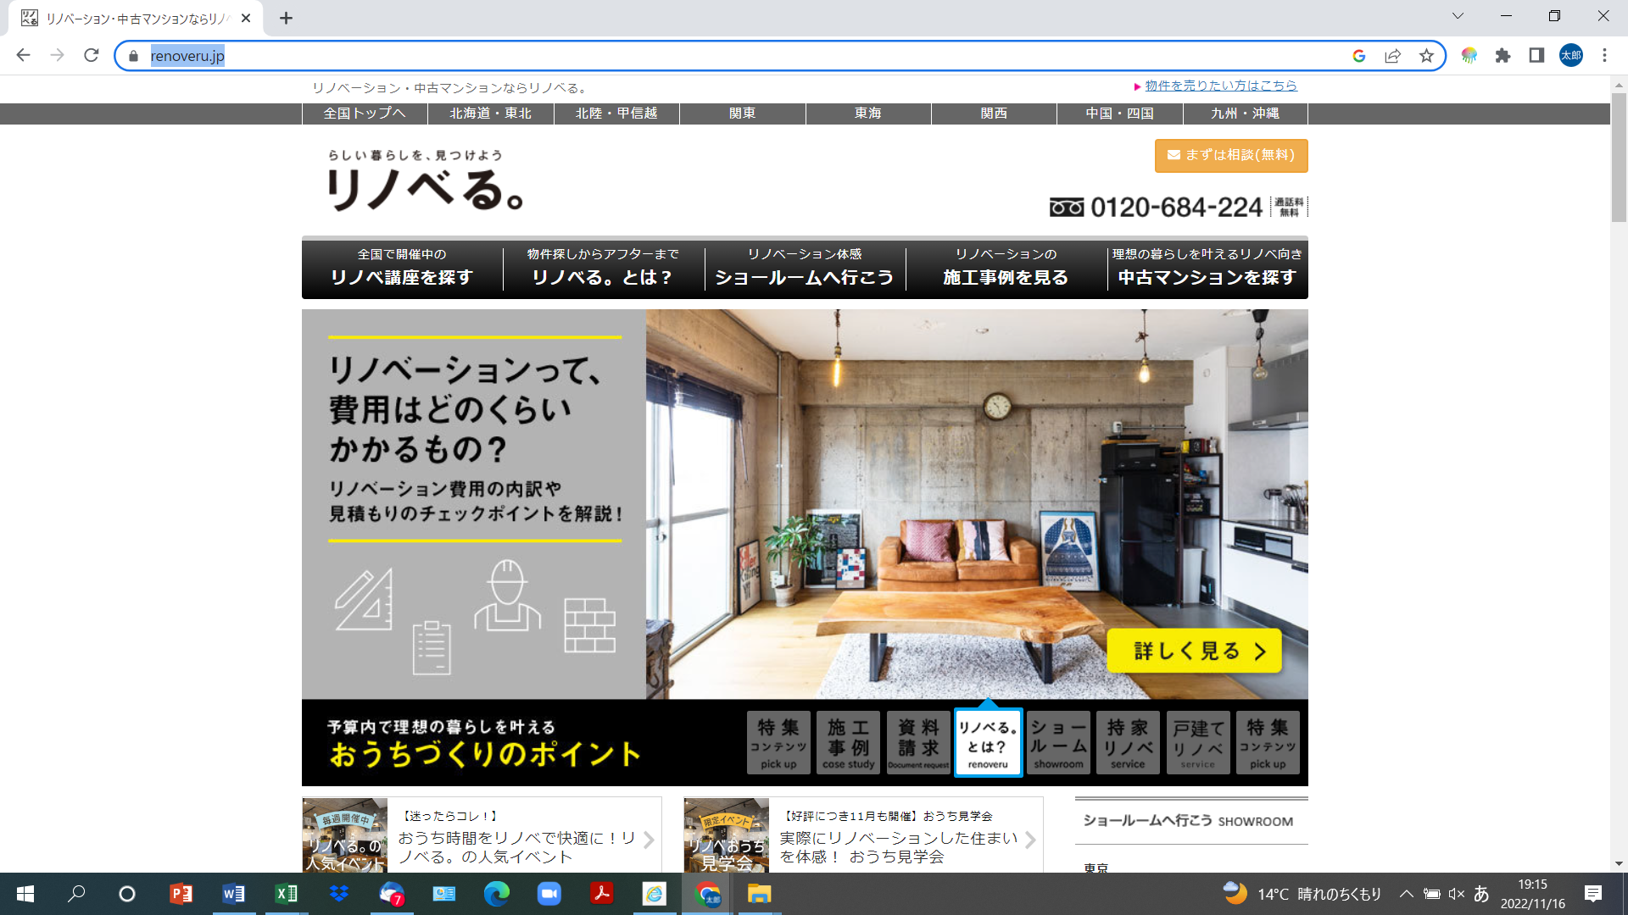
Task: Click the Google icon in address bar
Action: click(1358, 56)
